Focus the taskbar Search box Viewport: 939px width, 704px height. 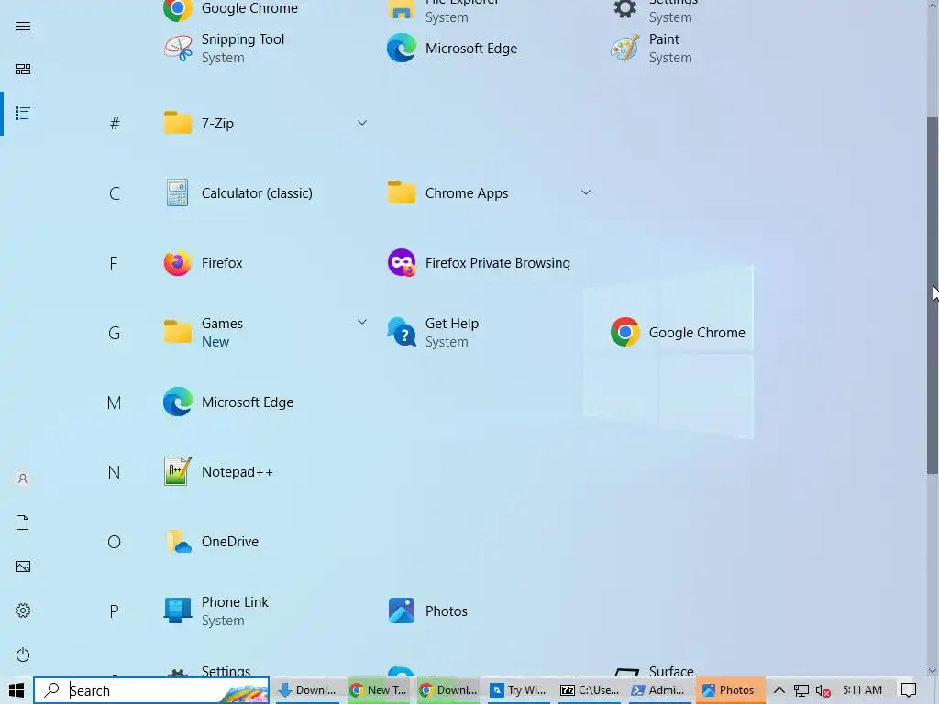[151, 690]
